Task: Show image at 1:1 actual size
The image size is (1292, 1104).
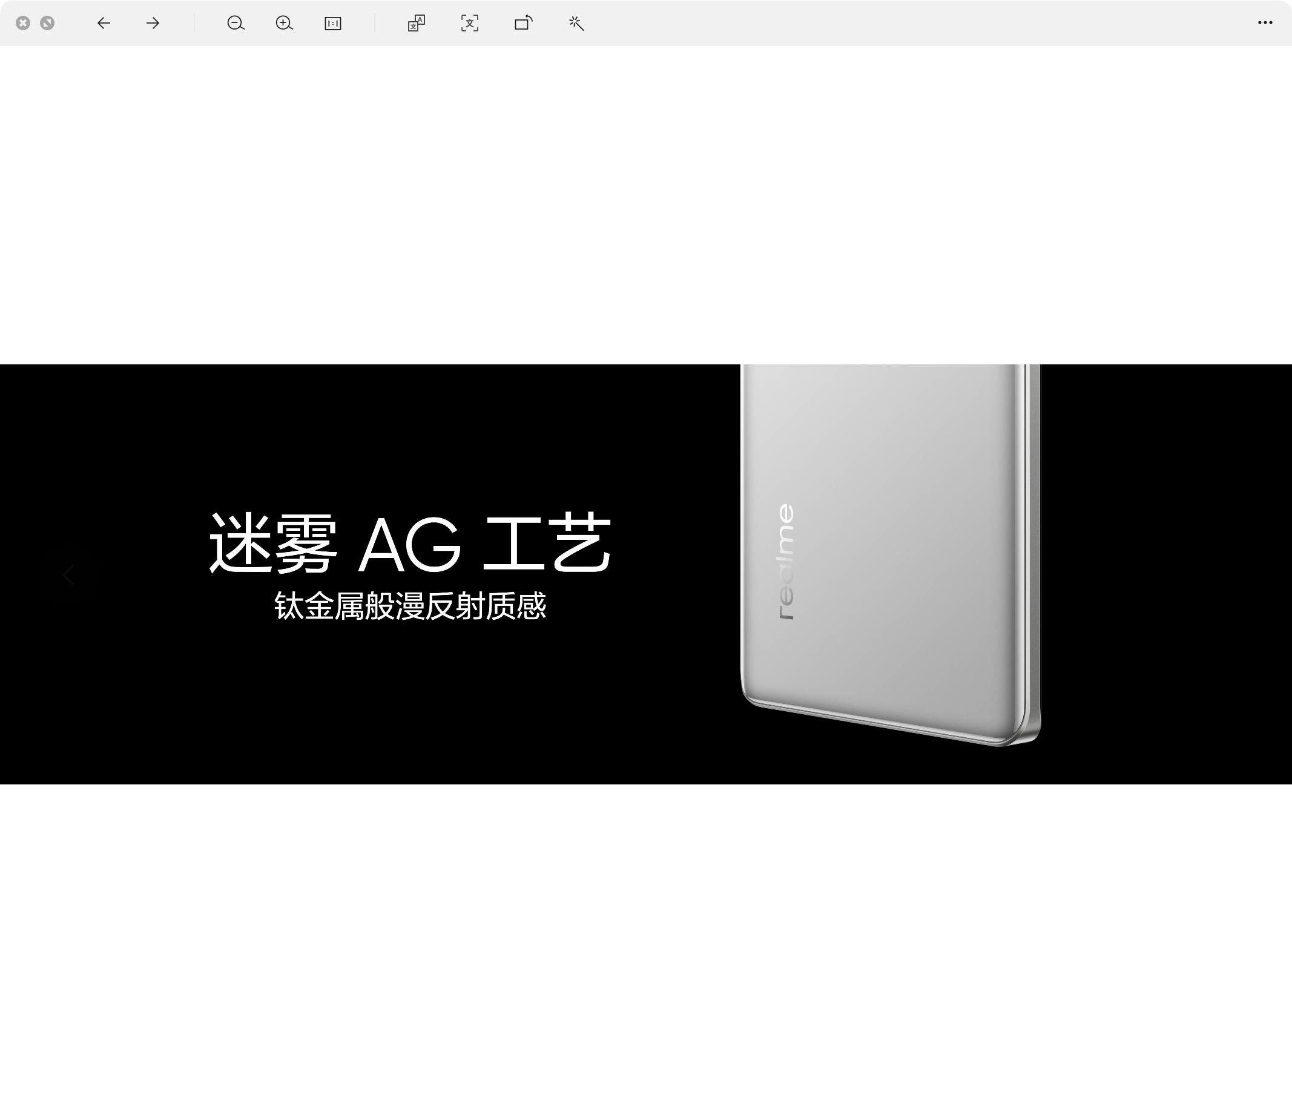Action: click(x=333, y=24)
